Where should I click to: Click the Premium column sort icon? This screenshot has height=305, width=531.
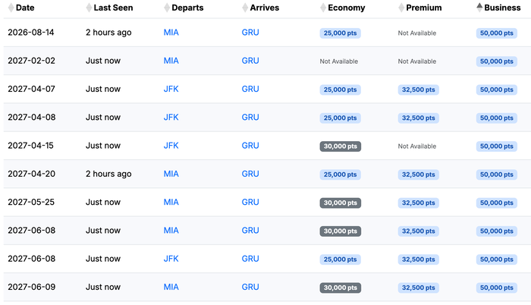pos(401,8)
